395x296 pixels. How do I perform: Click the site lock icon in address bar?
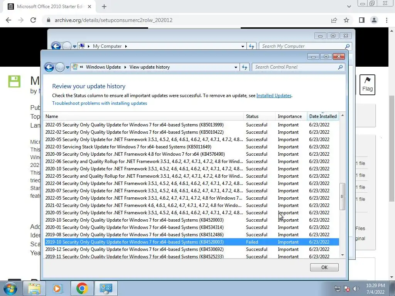(49, 20)
